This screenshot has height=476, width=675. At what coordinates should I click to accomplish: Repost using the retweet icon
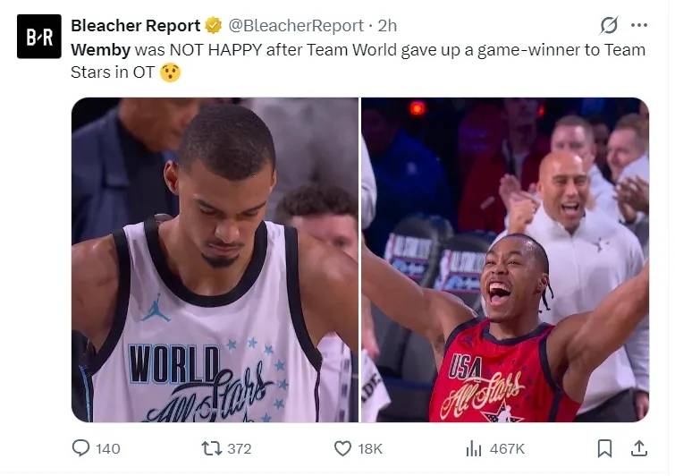point(211,448)
